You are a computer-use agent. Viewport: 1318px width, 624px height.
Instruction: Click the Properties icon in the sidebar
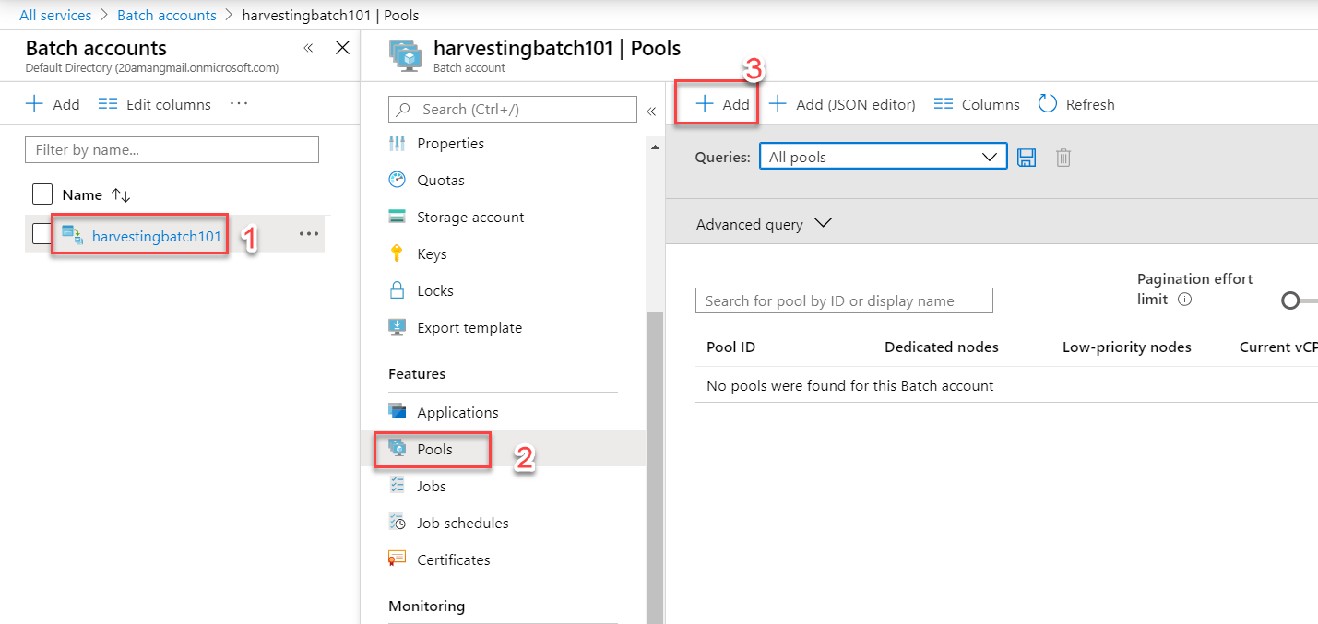[x=398, y=143]
